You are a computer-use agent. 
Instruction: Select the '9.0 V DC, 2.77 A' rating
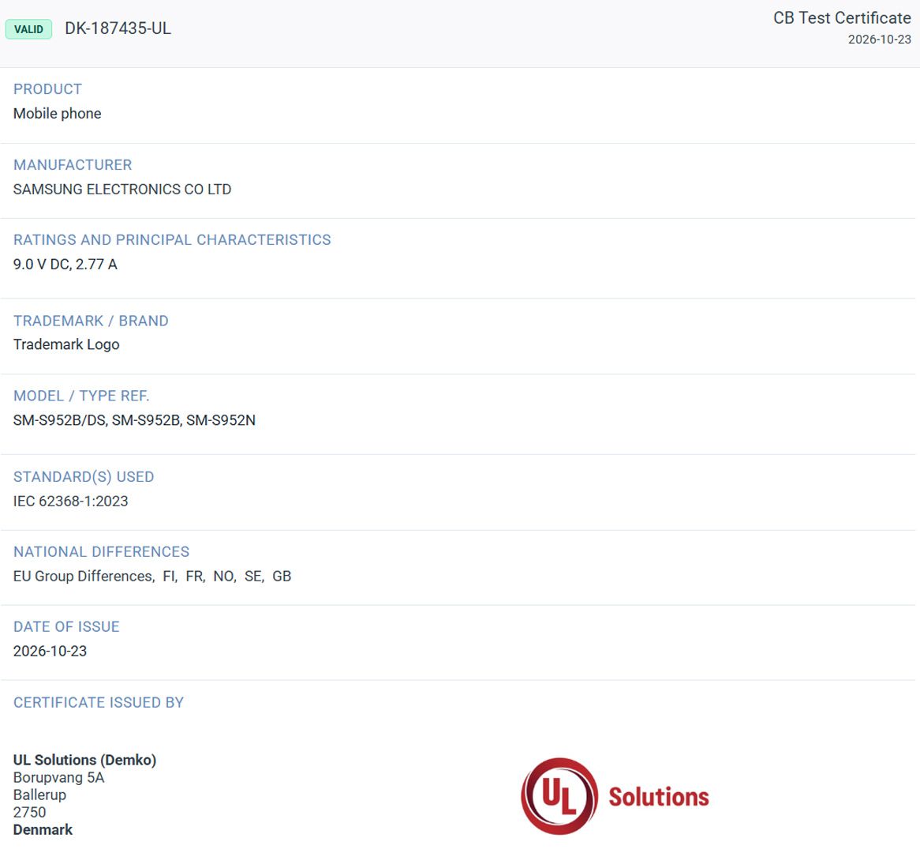(x=65, y=265)
